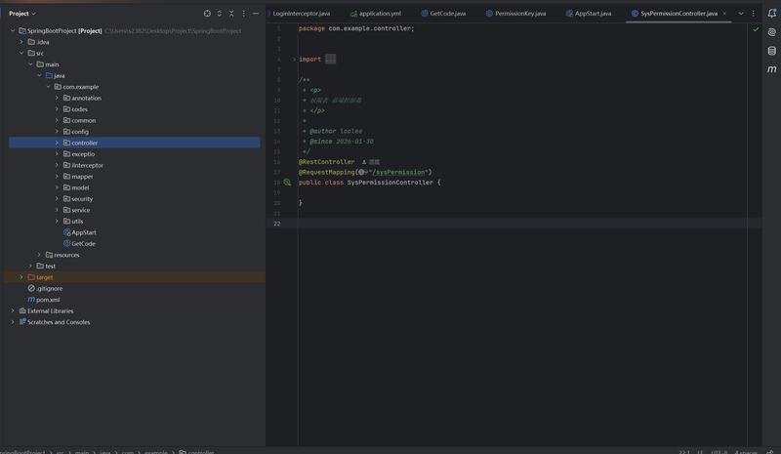Click the Collapse All icon in Project panel
This screenshot has width=781, height=454.
coord(231,14)
